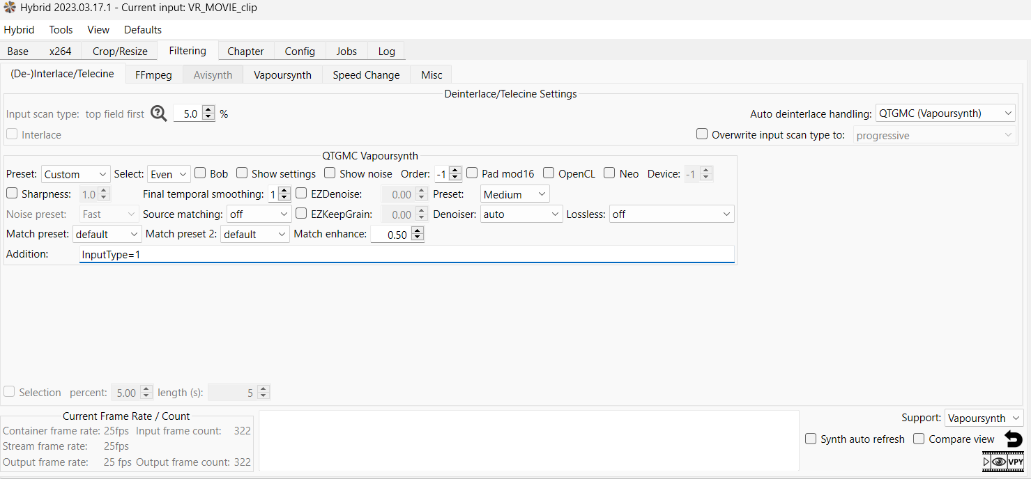Enable the Interlace checkbox
1031x479 pixels.
tap(12, 134)
